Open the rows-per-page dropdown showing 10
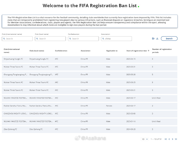Image resolution: width=181 pixels, height=142 pixels. 145,139
